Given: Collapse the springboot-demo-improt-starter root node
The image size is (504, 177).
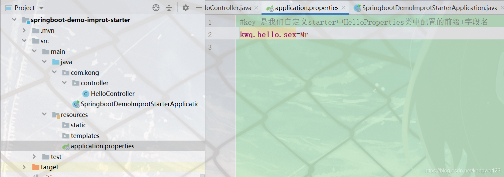Looking at the screenshot, I should click(x=14, y=20).
